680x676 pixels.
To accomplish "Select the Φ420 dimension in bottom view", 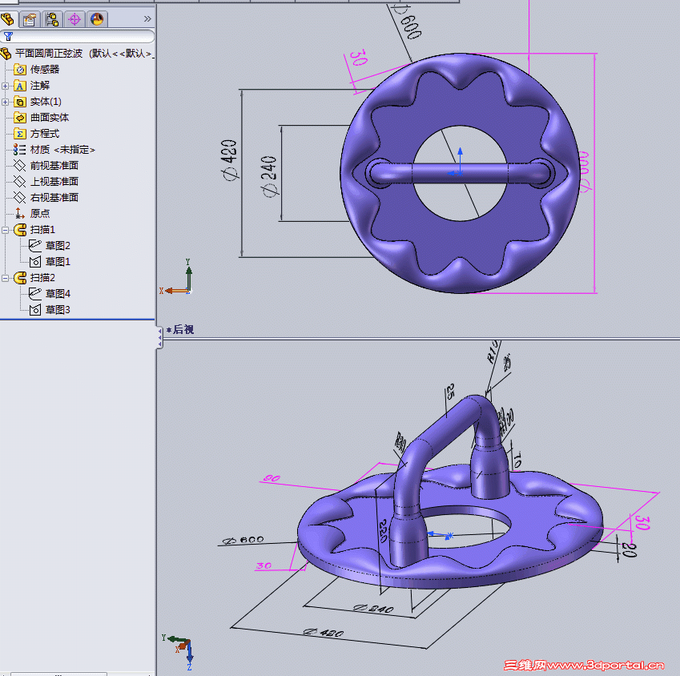I will [x=324, y=633].
